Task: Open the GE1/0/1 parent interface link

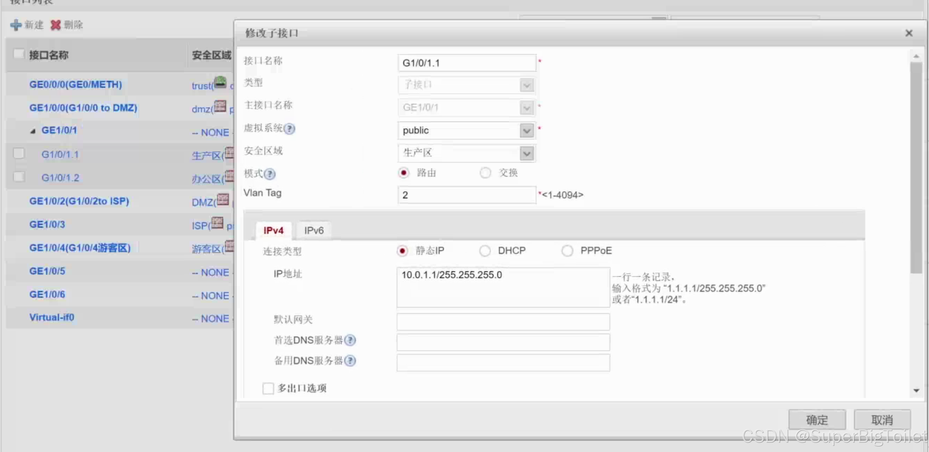Action: [x=59, y=130]
